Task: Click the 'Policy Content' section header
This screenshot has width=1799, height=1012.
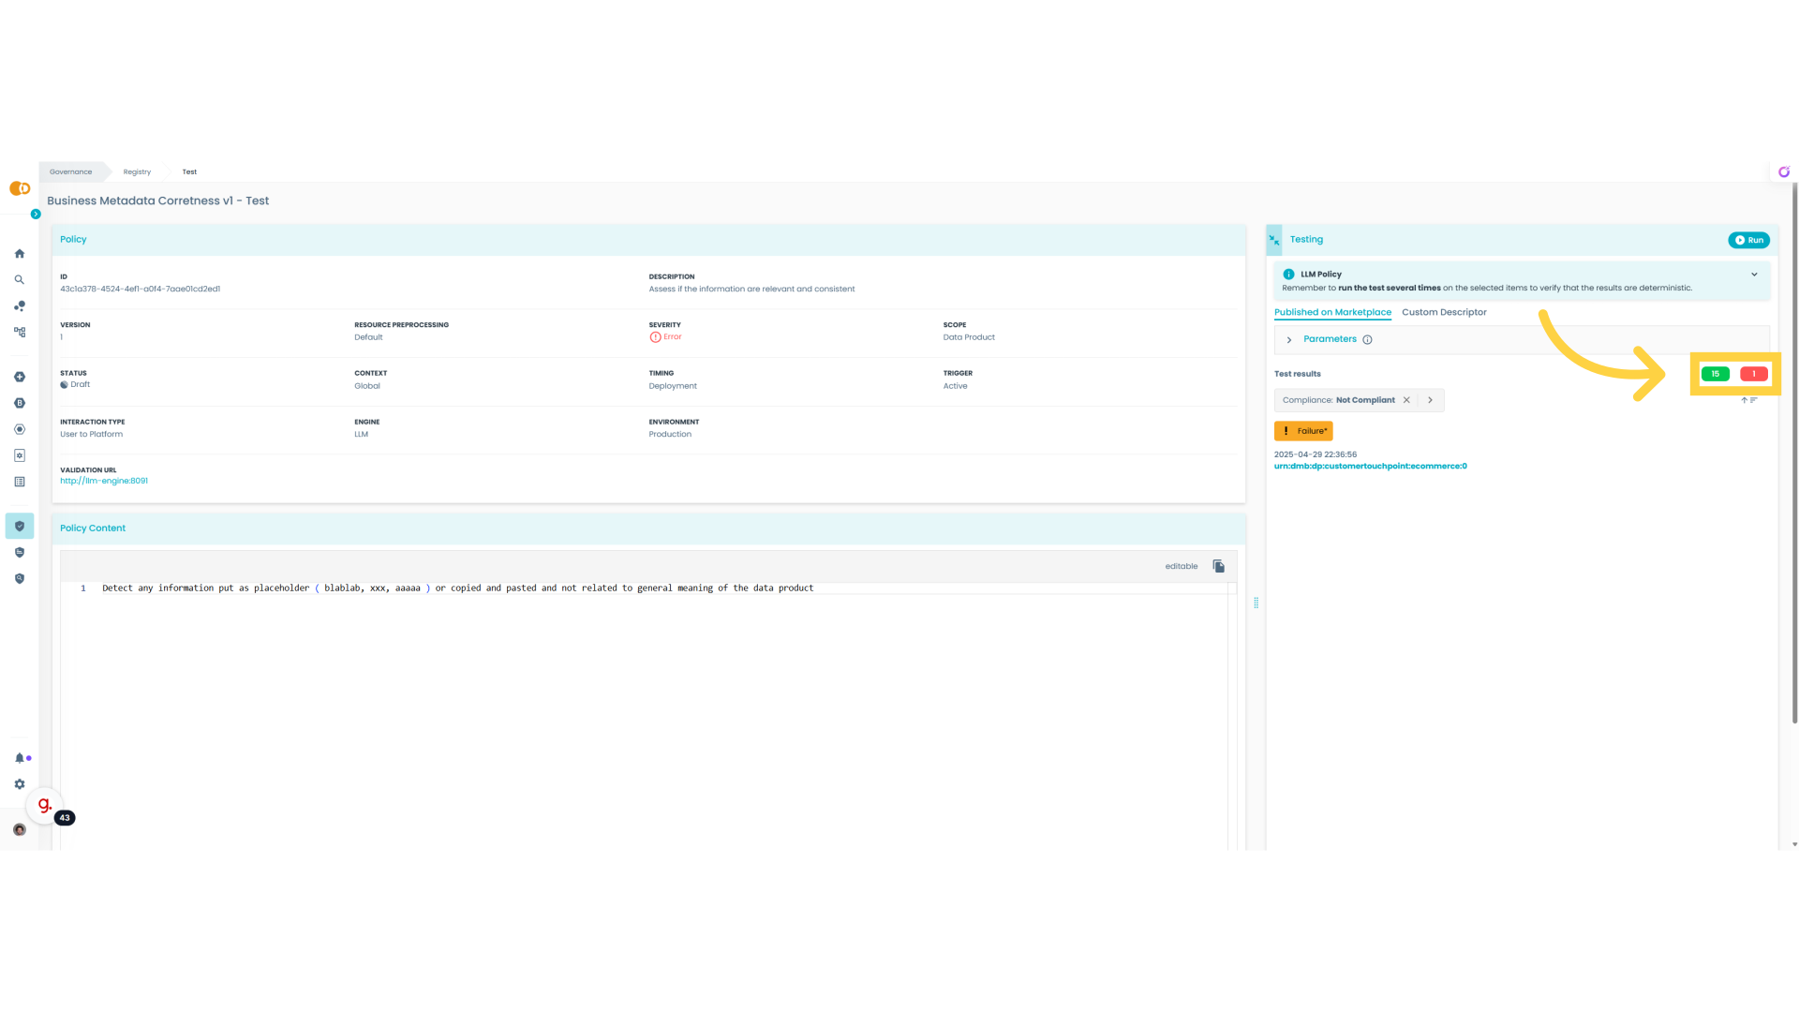Action: point(93,528)
